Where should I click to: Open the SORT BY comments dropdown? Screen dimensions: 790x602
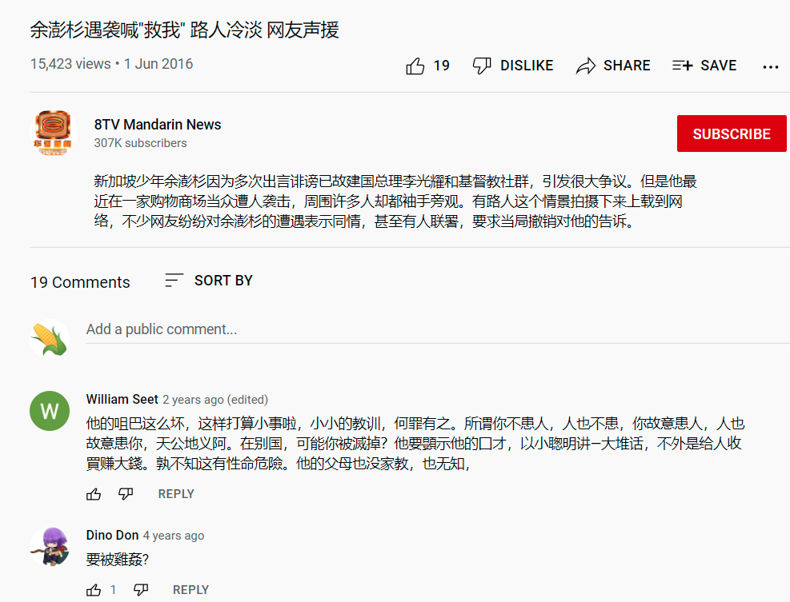tap(209, 281)
